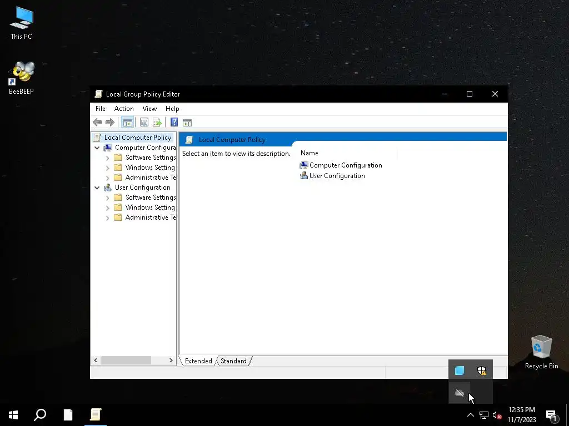The height and width of the screenshot is (426, 569).
Task: Click the blue square tray overflow icon
Action: (x=460, y=370)
